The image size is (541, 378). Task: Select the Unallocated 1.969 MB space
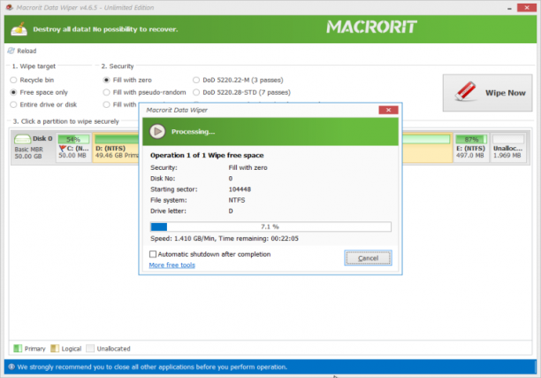[508, 147]
